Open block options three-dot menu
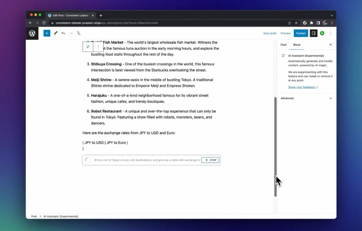Viewport: 362px width, 231px height. [x=98, y=47]
